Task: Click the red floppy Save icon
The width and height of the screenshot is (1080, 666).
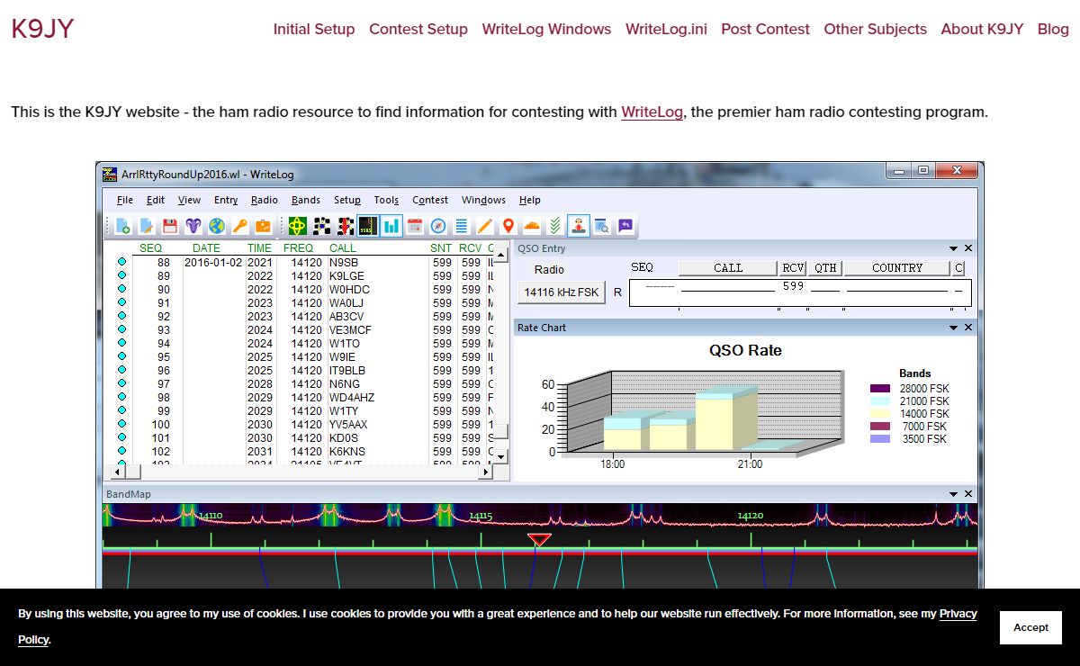Action: pos(170,226)
